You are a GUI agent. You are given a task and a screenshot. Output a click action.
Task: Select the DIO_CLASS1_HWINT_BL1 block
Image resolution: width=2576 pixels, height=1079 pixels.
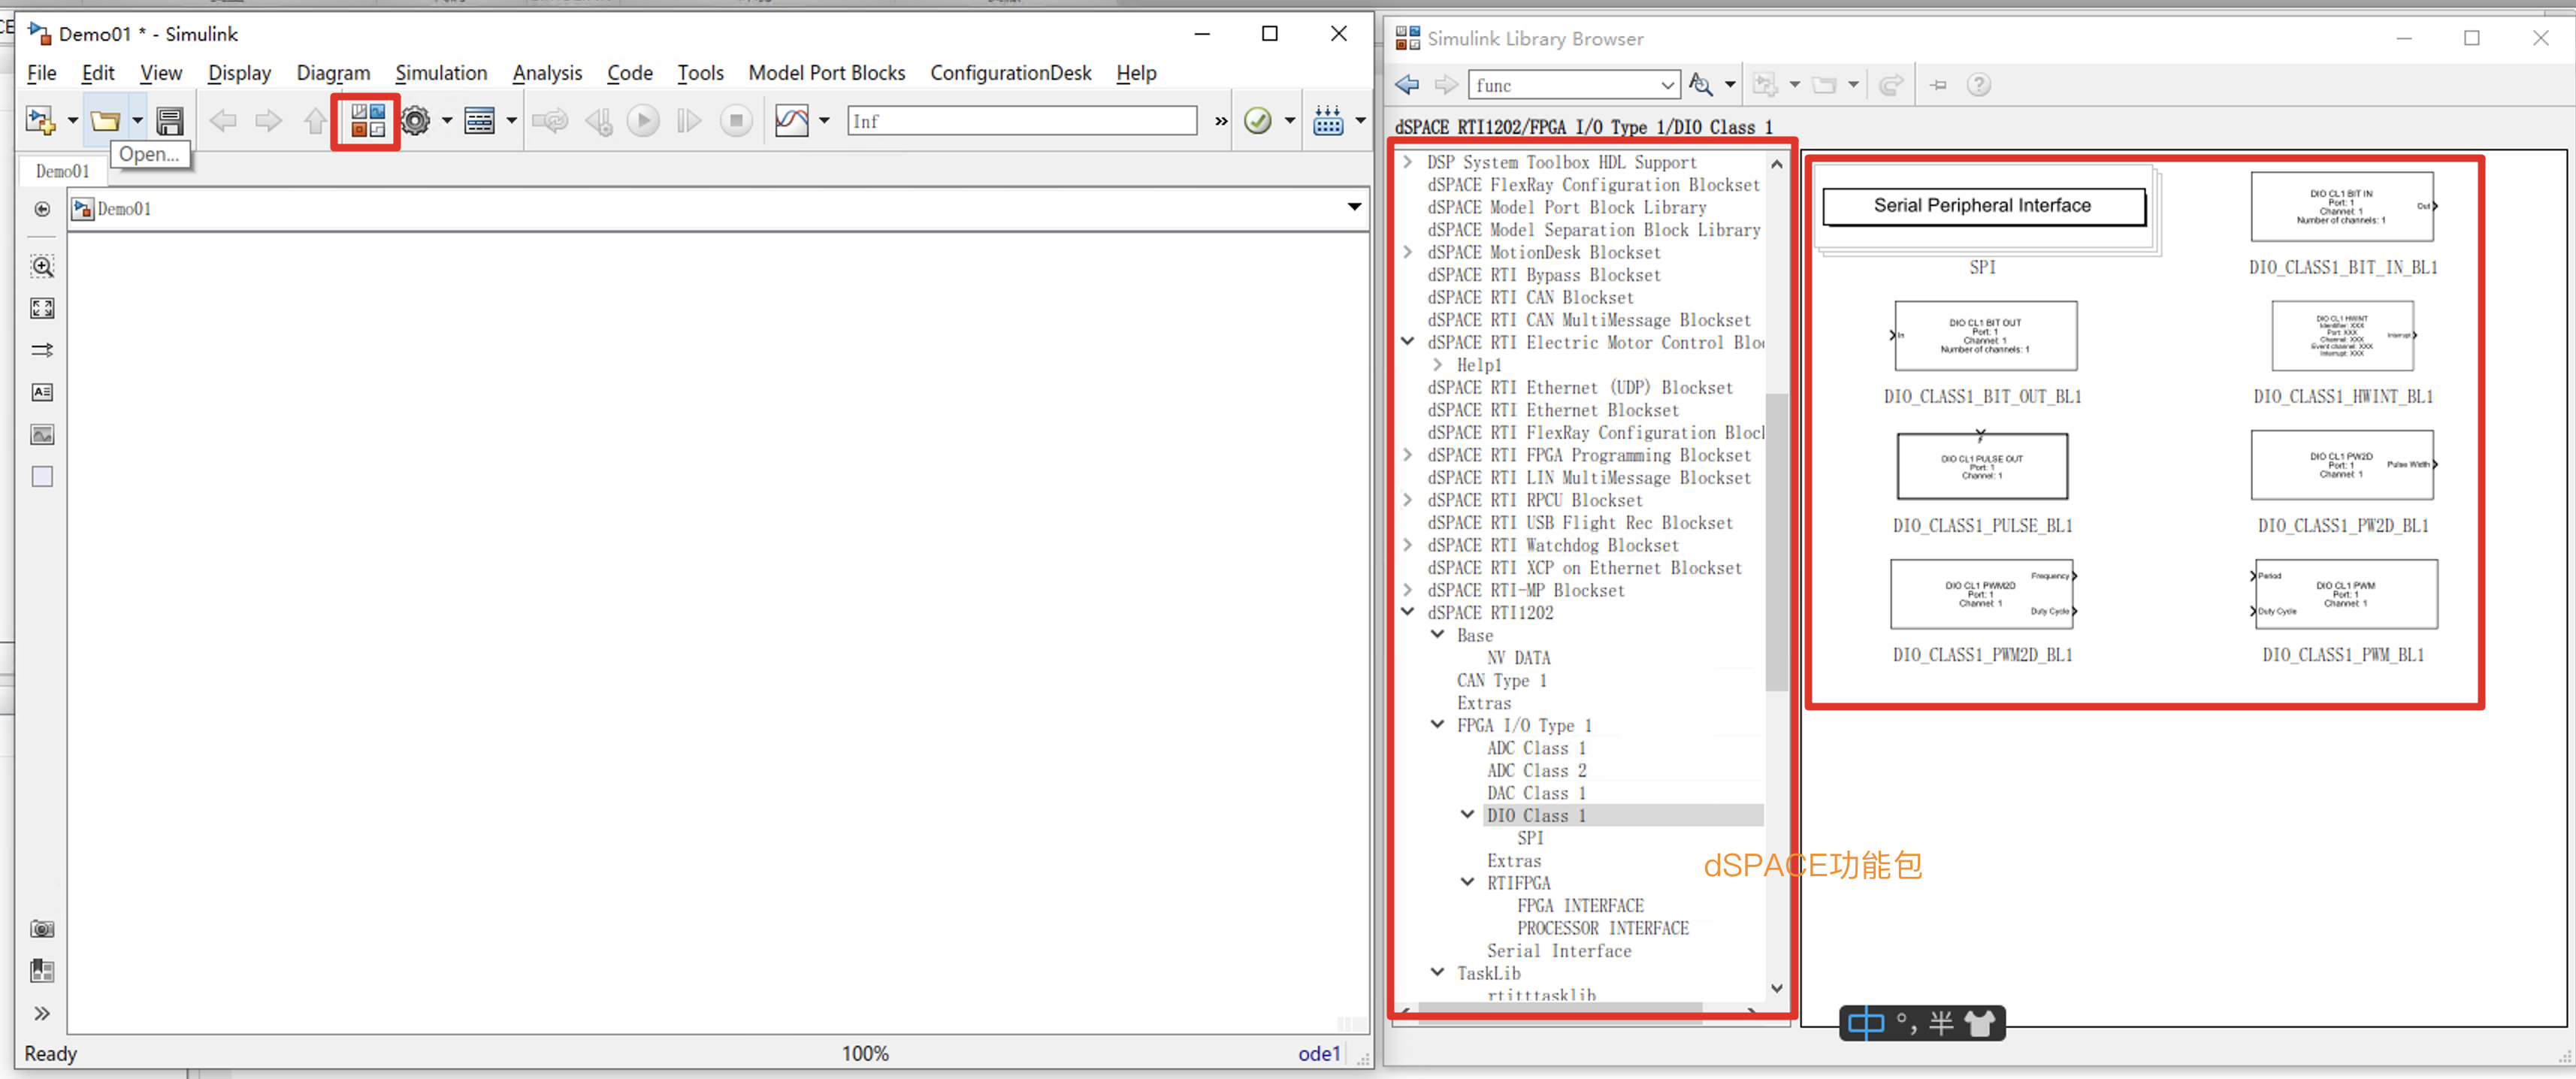click(2343, 336)
